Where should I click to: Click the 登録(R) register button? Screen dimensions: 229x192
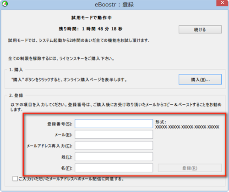coord(190,168)
